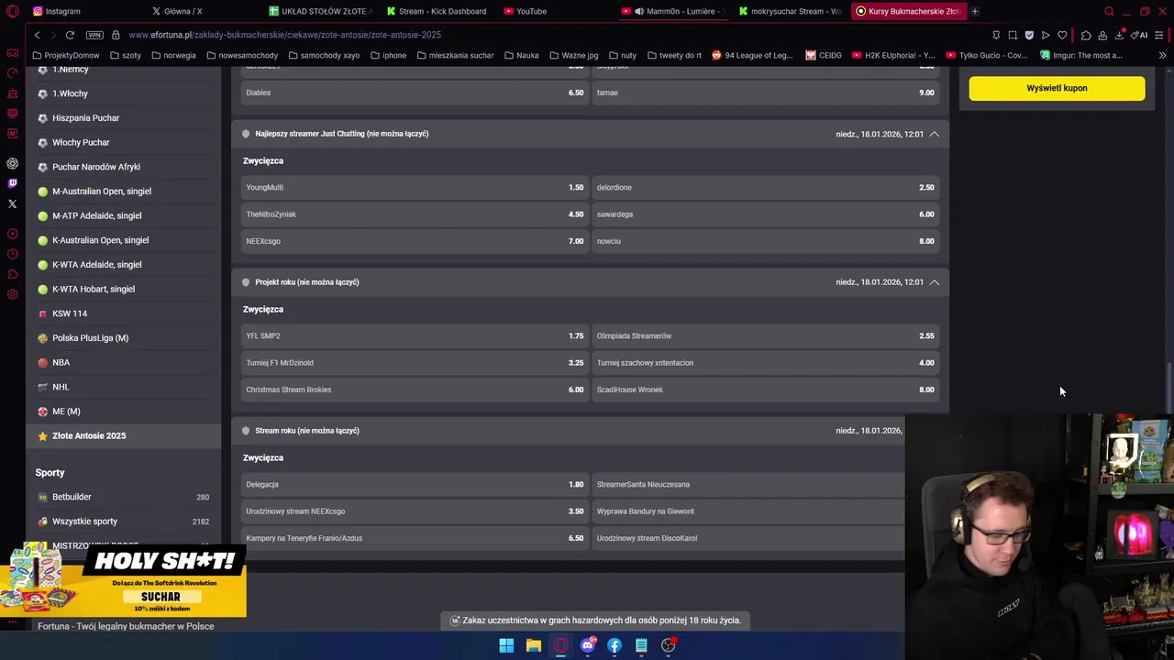The image size is (1174, 660).
Task: Open the Mamm0n - Lumière tab
Action: [674, 11]
